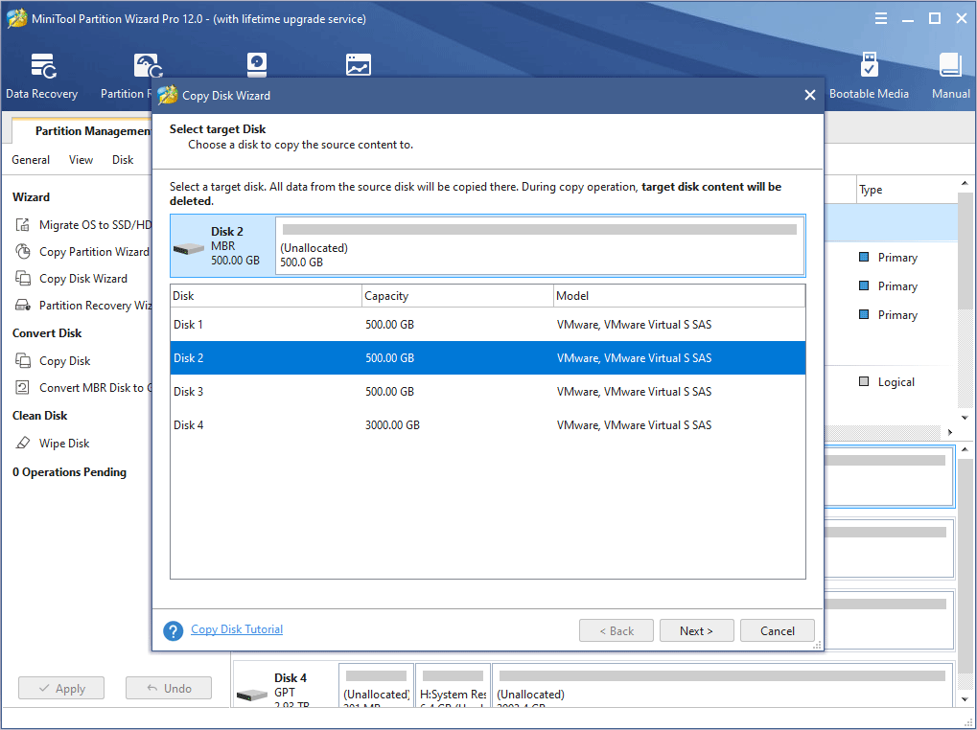
Task: Select Wipe Disk in the sidebar
Action: 53,444
